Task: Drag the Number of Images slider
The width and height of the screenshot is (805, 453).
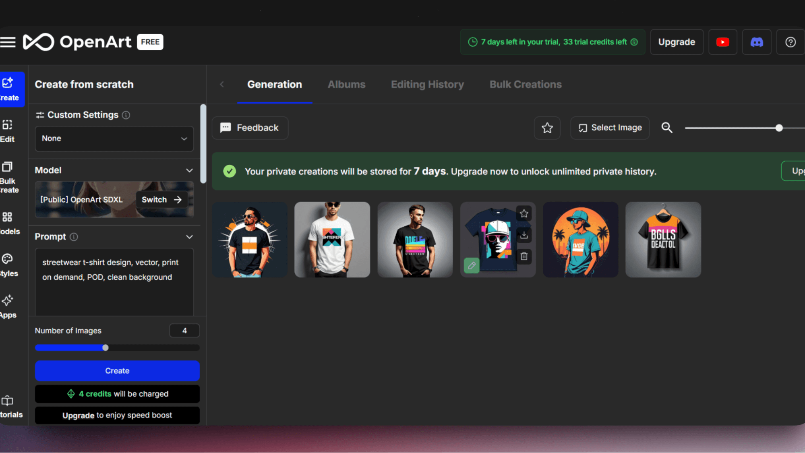Action: pos(106,348)
